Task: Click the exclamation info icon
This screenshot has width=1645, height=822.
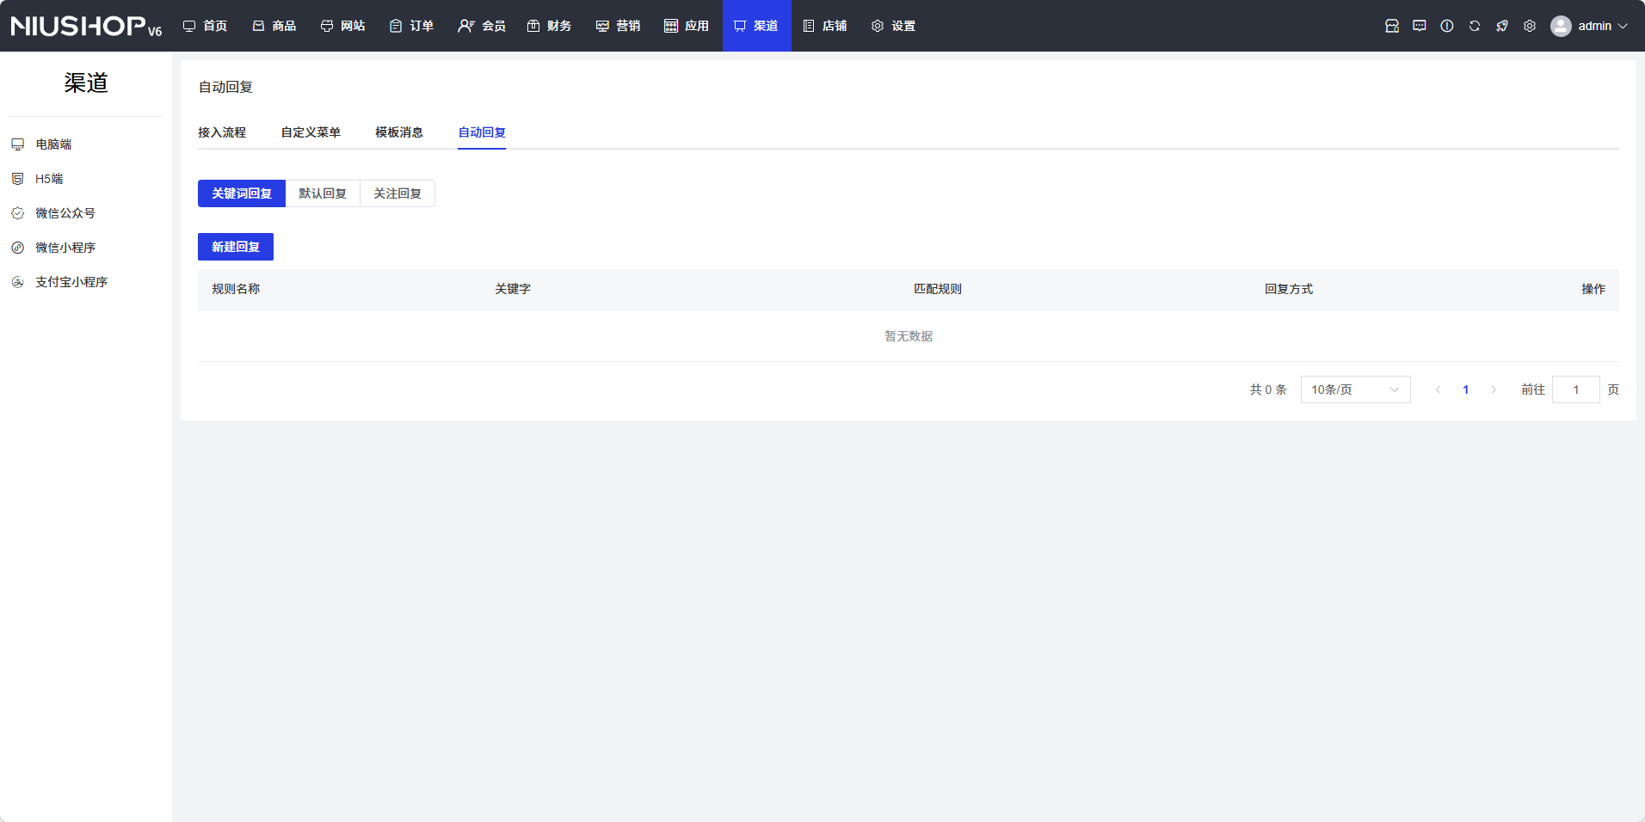Action: [1446, 26]
